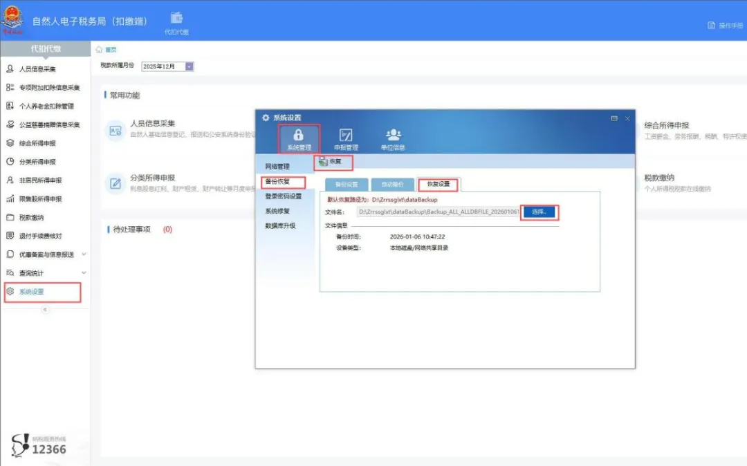
Task: Click the 首页 home breadcrumb
Action: point(107,50)
